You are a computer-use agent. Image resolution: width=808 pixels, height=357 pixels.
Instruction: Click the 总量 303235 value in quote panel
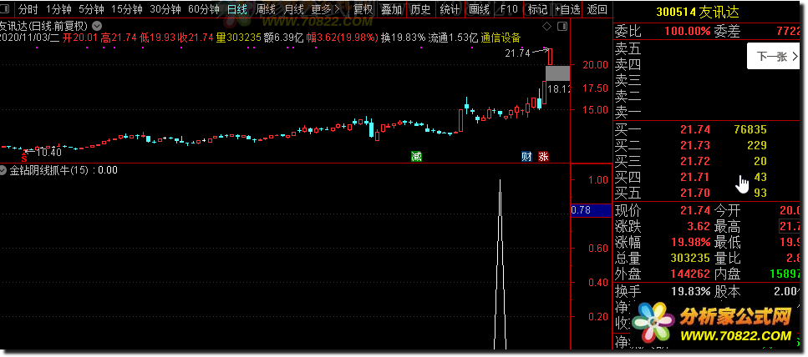coord(690,259)
